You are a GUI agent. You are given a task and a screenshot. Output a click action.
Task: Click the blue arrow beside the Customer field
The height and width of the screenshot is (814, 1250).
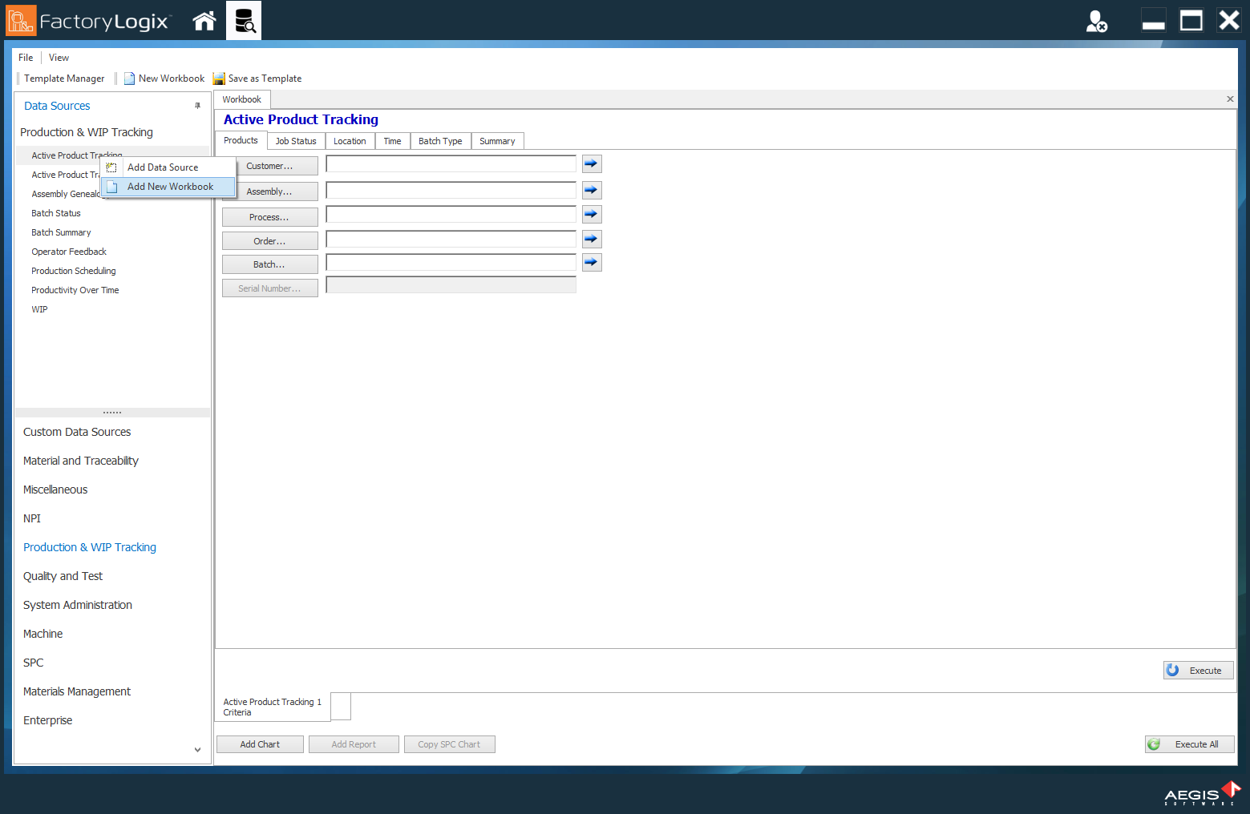pos(591,163)
